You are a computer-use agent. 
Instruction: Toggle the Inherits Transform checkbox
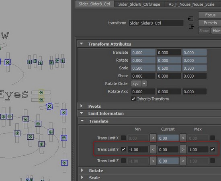(x=133, y=99)
